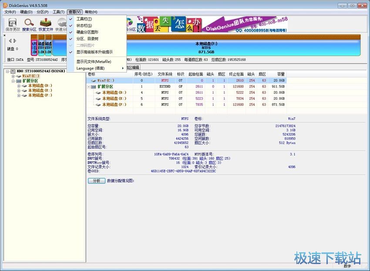Click the 序号(状态) column header
This screenshot has width=370, height=271.
point(144,74)
